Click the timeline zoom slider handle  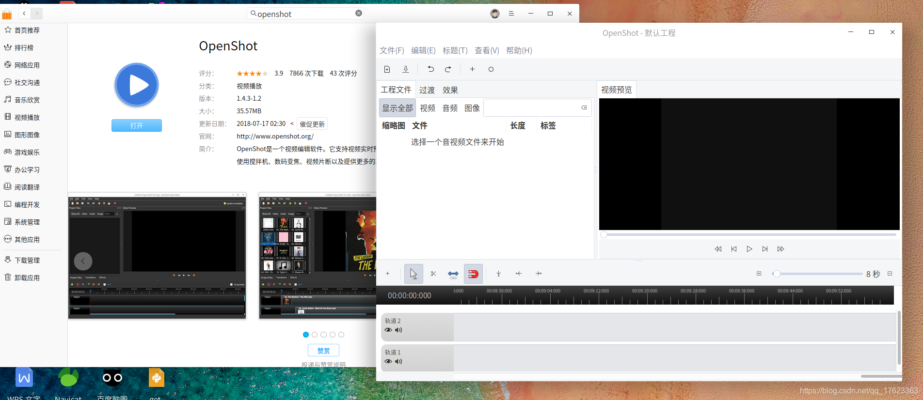point(777,274)
